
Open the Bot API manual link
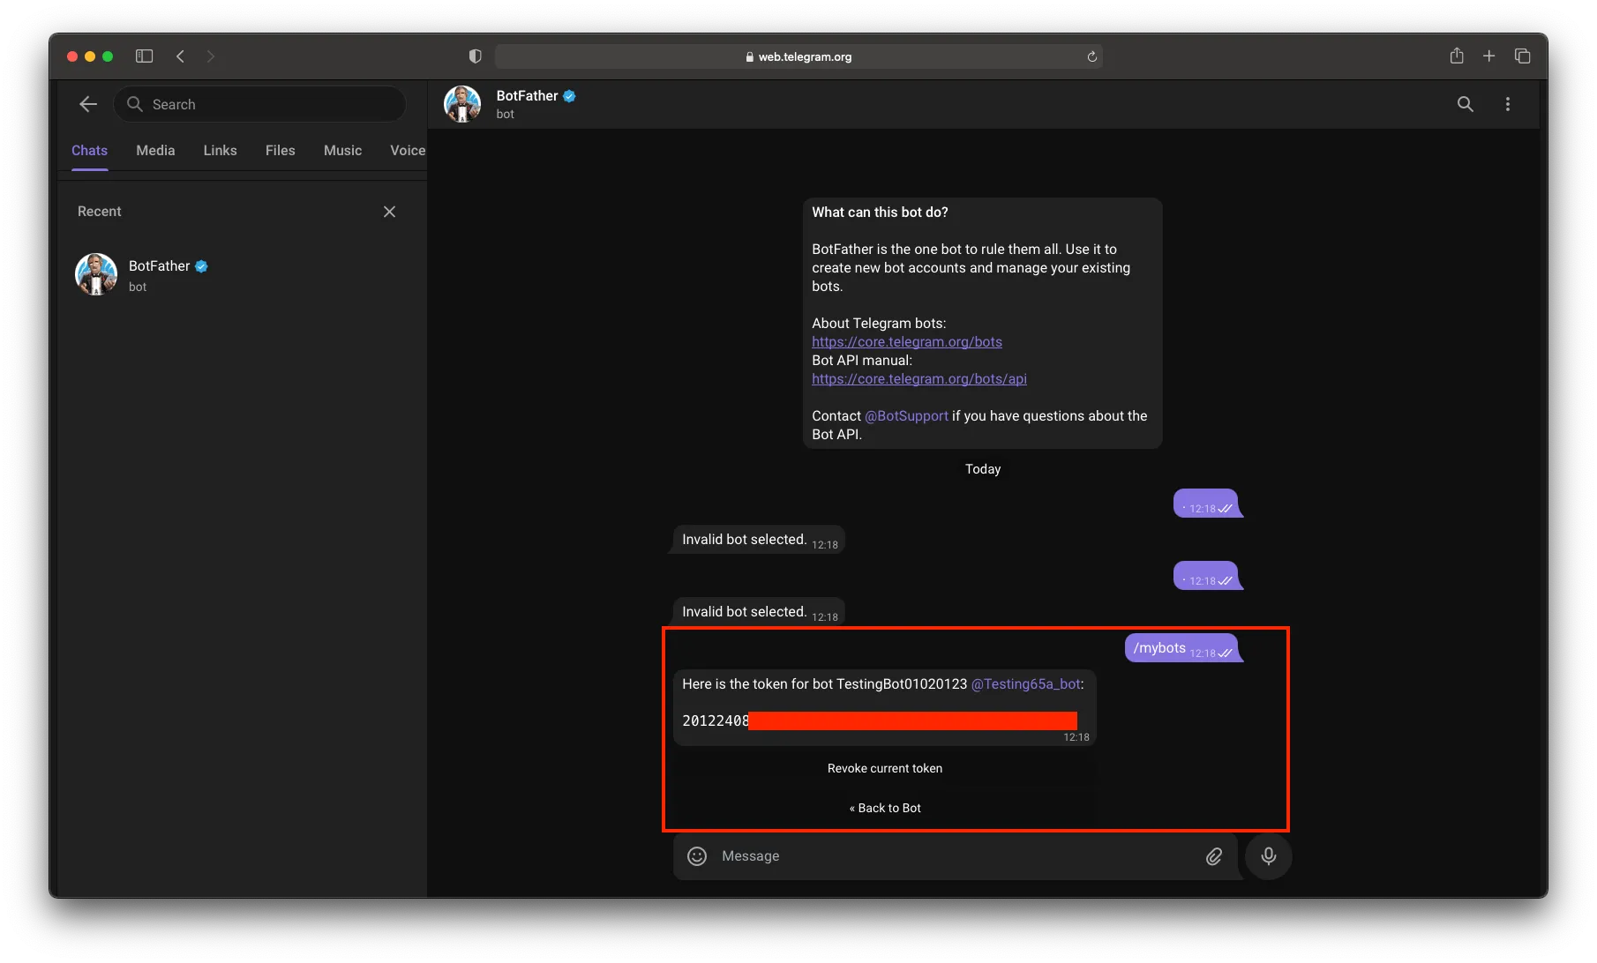coord(919,379)
